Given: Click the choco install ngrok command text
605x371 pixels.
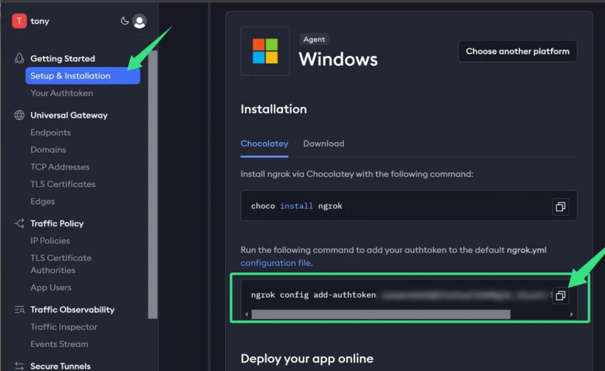Looking at the screenshot, I should coord(297,206).
